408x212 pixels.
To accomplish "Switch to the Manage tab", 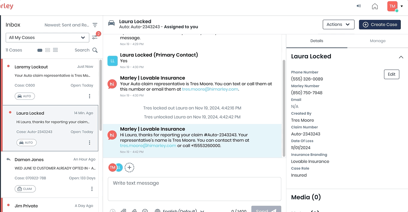I will pos(377,41).
